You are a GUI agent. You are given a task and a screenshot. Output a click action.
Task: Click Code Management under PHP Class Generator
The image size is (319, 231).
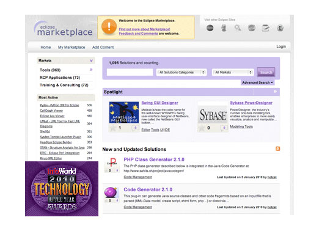pos(138,177)
